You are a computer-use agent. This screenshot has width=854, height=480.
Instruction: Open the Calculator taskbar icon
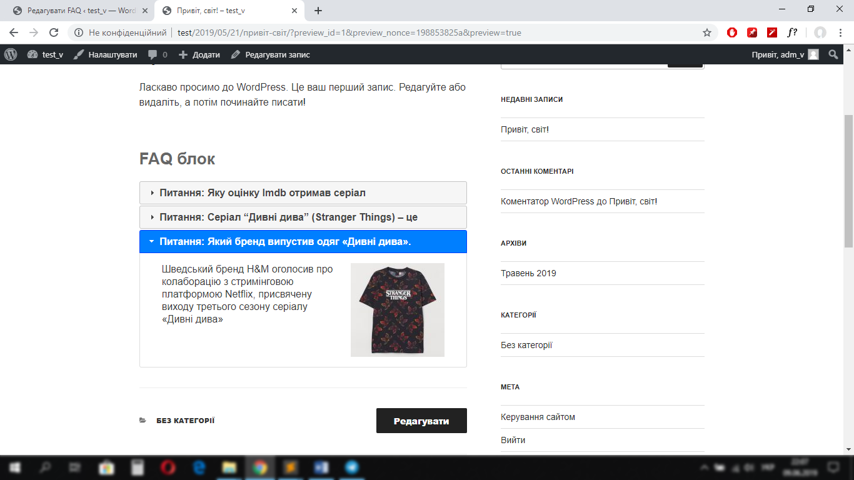pos(137,467)
